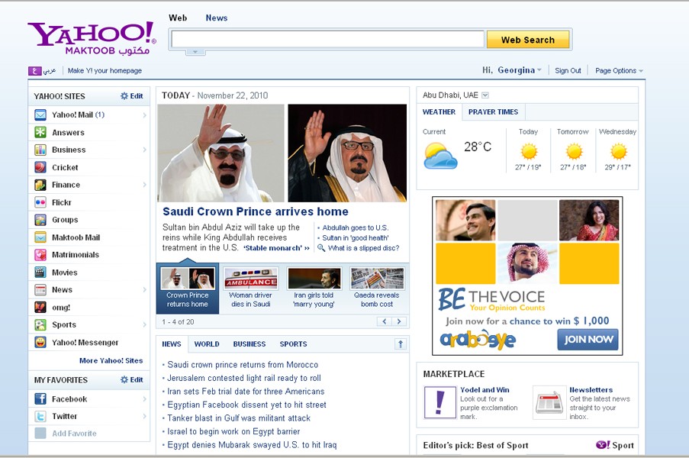Open the search box options dropdown tab

pos(195,52)
